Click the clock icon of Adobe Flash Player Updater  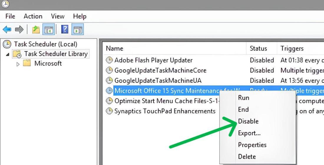coord(109,60)
